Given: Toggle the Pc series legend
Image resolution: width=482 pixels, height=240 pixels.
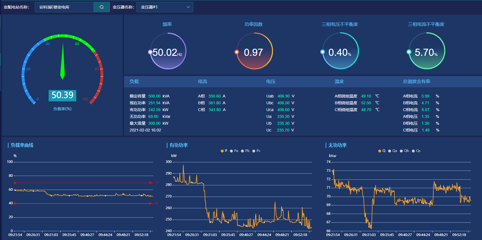Looking at the screenshot, I should coord(257,151).
